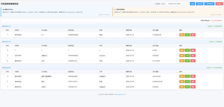Image resolution: width=224 pixels, height=107 pixels.
Task: Edit the ¥ 550.00 order with the orange button
Action: click(x=182, y=56)
